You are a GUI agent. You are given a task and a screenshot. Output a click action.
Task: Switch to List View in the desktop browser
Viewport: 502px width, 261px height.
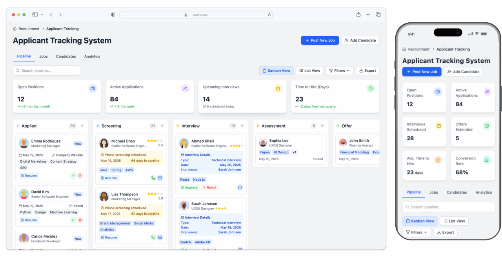(x=309, y=71)
